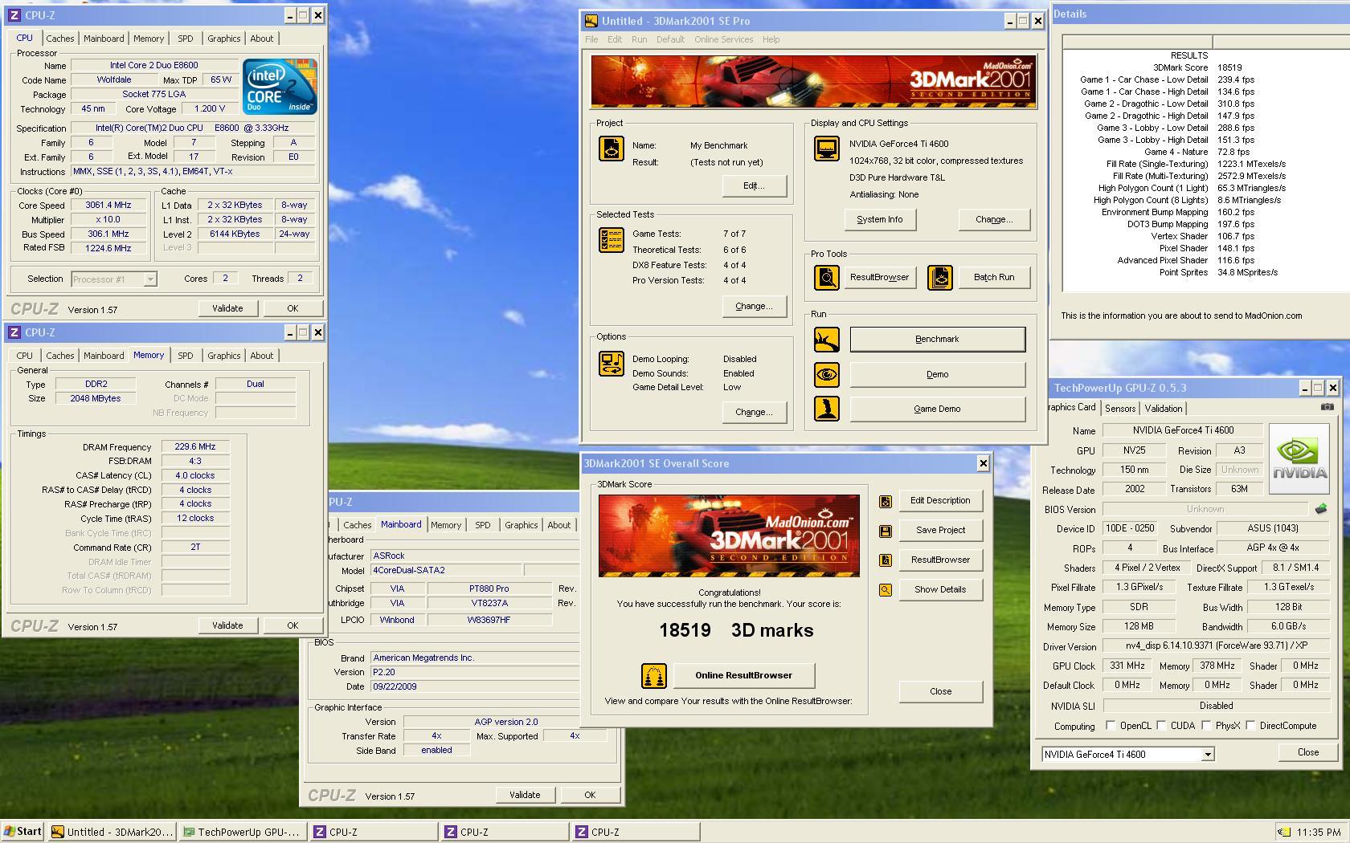
Task: Open the Online Services menu
Action: (724, 39)
